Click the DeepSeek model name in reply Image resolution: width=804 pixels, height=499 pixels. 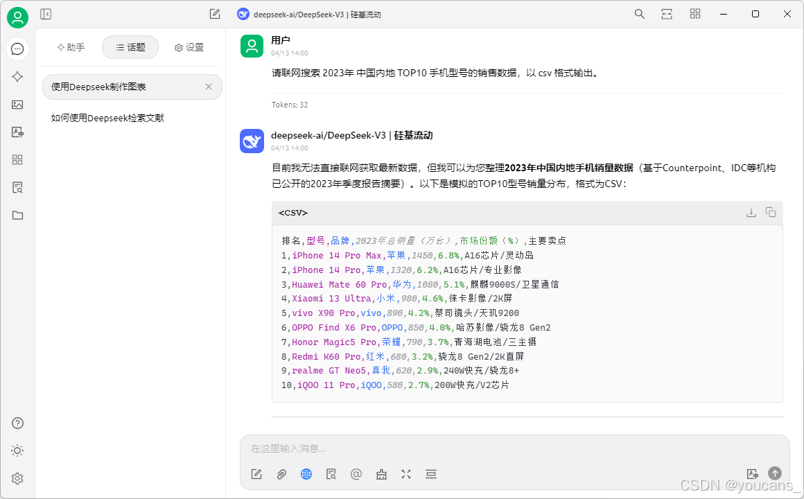coord(352,135)
